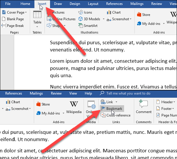177x159 pixels.
Task: Expand My Add-ins dropdown in lower ribbon
Action: pos(63,113)
